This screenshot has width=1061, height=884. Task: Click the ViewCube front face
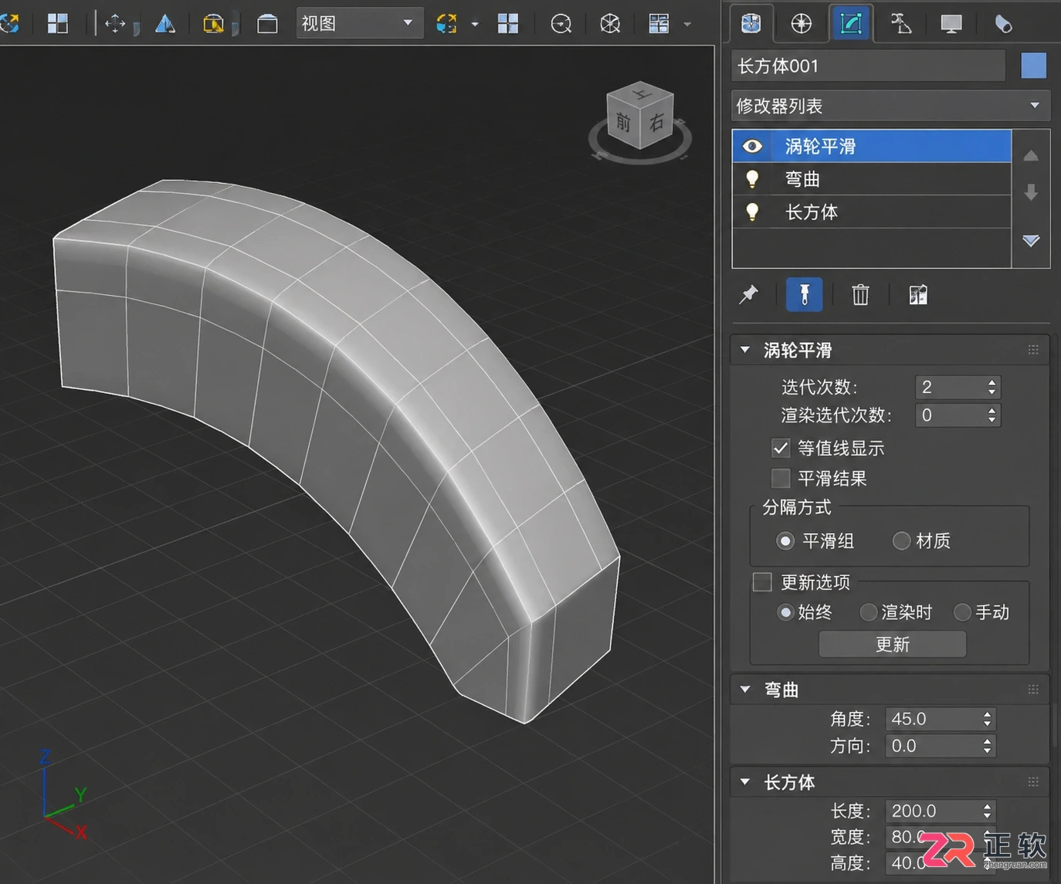point(623,122)
